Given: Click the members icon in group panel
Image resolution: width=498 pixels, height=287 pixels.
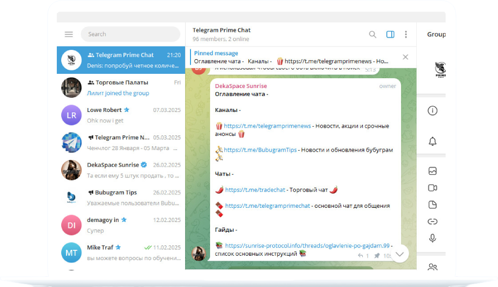Looking at the screenshot, I should pyautogui.click(x=432, y=267).
